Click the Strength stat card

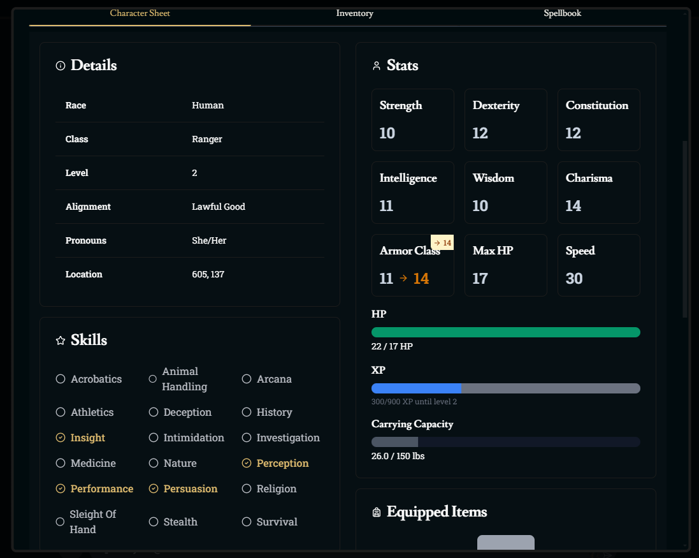(x=412, y=120)
